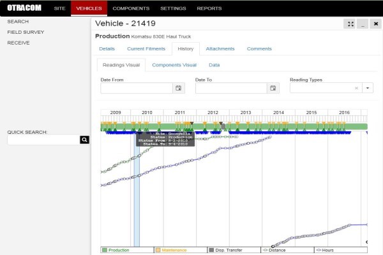Open the SETTINGS menu

(173, 8)
